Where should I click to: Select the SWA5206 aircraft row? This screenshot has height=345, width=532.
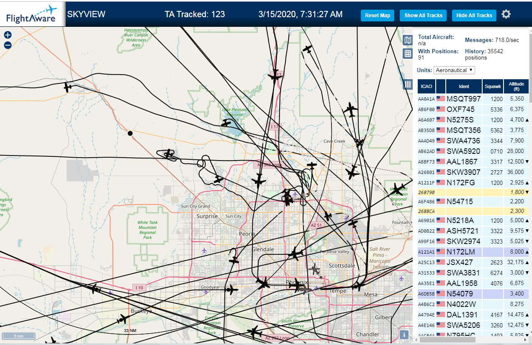pos(473,325)
